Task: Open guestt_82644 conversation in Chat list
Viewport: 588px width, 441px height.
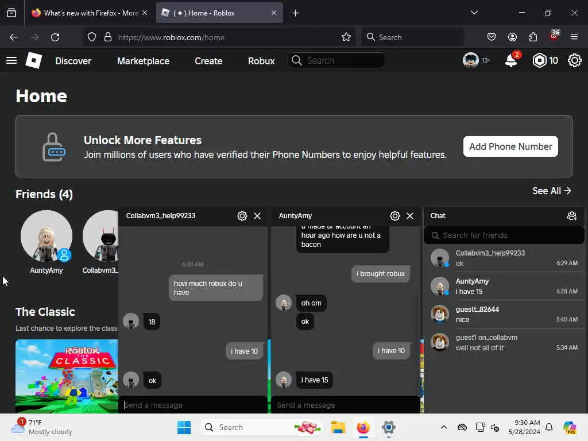Action: point(504,314)
